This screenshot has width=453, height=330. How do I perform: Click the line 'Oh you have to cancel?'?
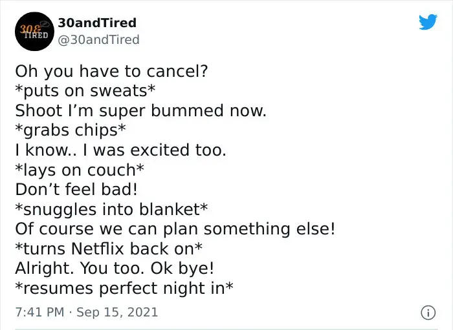(111, 71)
